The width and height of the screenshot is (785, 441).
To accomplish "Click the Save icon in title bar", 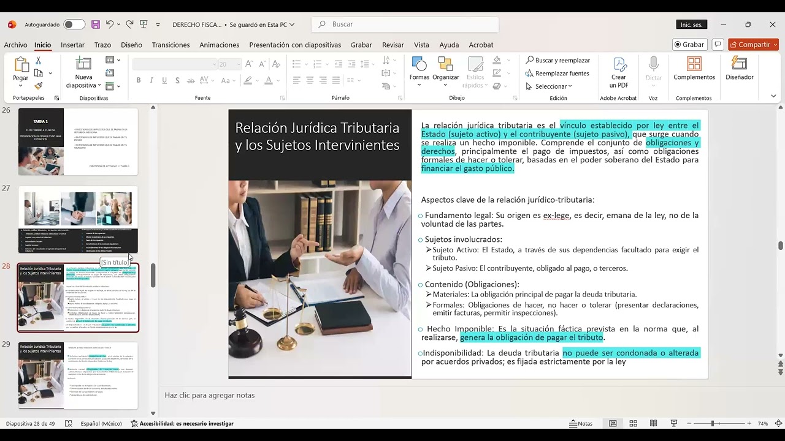I will [x=96, y=24].
